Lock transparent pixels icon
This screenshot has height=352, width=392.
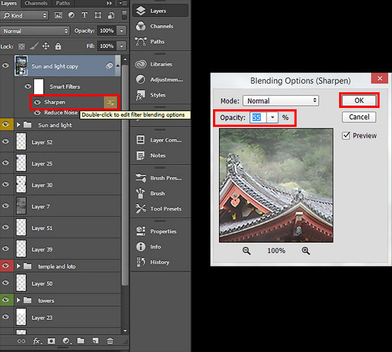(22, 46)
